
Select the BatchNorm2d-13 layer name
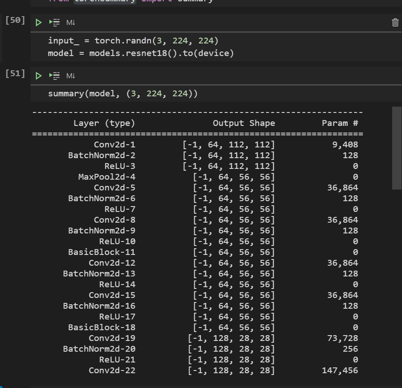click(99, 274)
